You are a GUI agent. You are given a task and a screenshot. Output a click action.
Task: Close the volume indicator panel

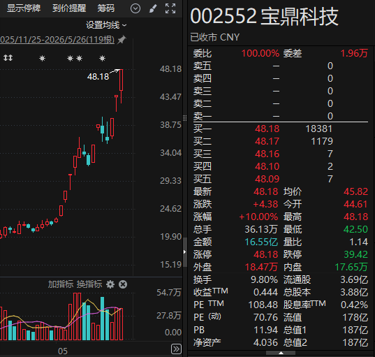point(123,284)
